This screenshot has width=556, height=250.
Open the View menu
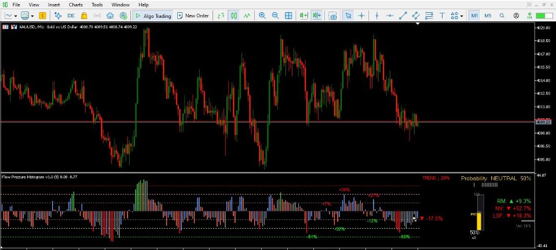(34, 5)
